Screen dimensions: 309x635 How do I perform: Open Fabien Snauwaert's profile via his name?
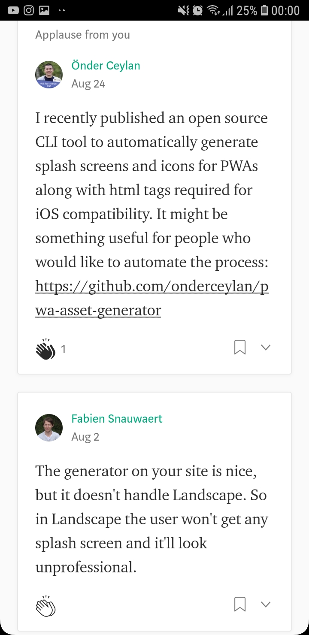coord(117,418)
